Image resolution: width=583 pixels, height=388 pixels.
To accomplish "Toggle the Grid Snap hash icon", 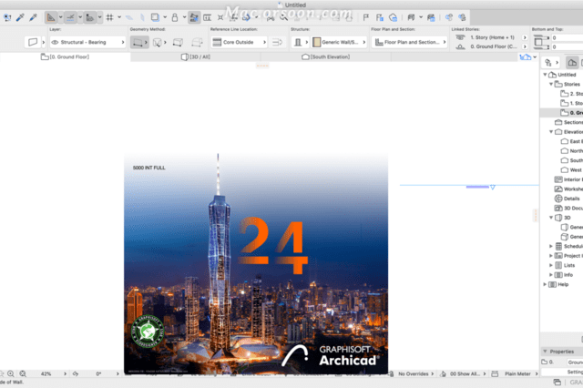I will (109, 17).
